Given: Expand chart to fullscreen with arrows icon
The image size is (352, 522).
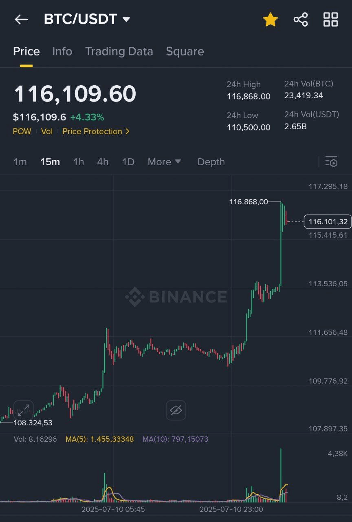Looking at the screenshot, I should [x=24, y=410].
